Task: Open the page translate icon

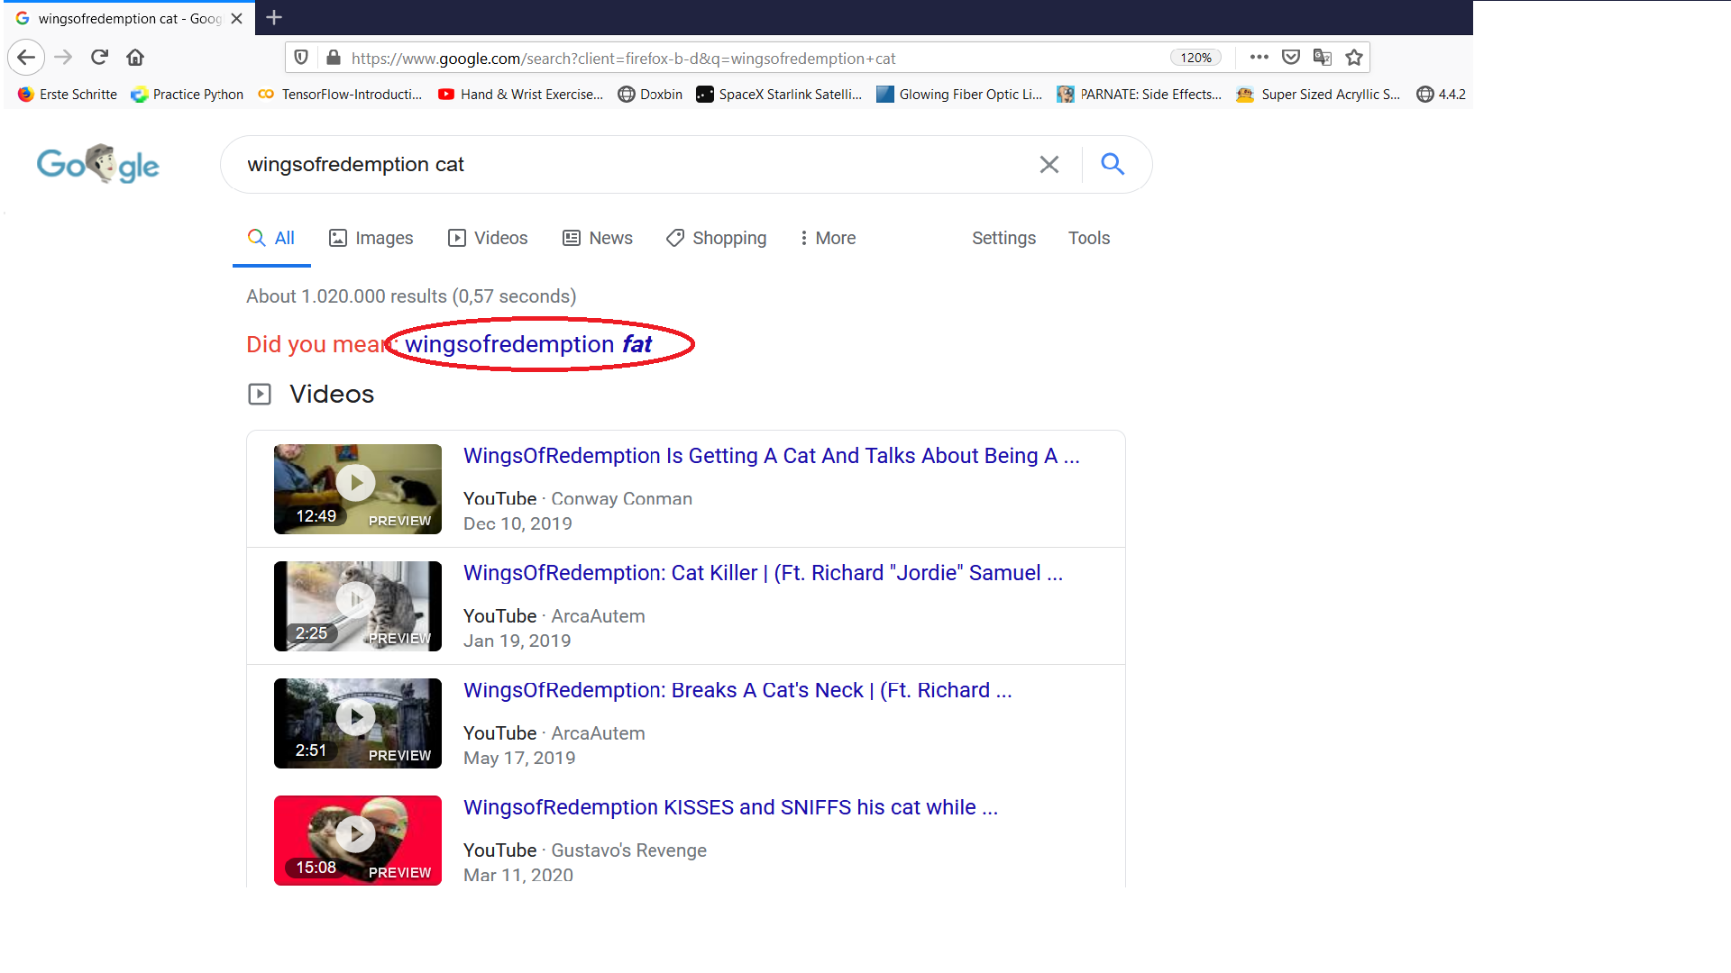Action: tap(1322, 57)
